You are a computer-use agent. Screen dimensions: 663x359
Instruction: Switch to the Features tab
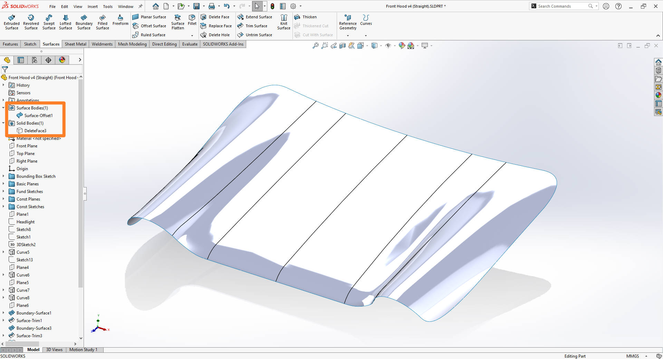coord(10,44)
